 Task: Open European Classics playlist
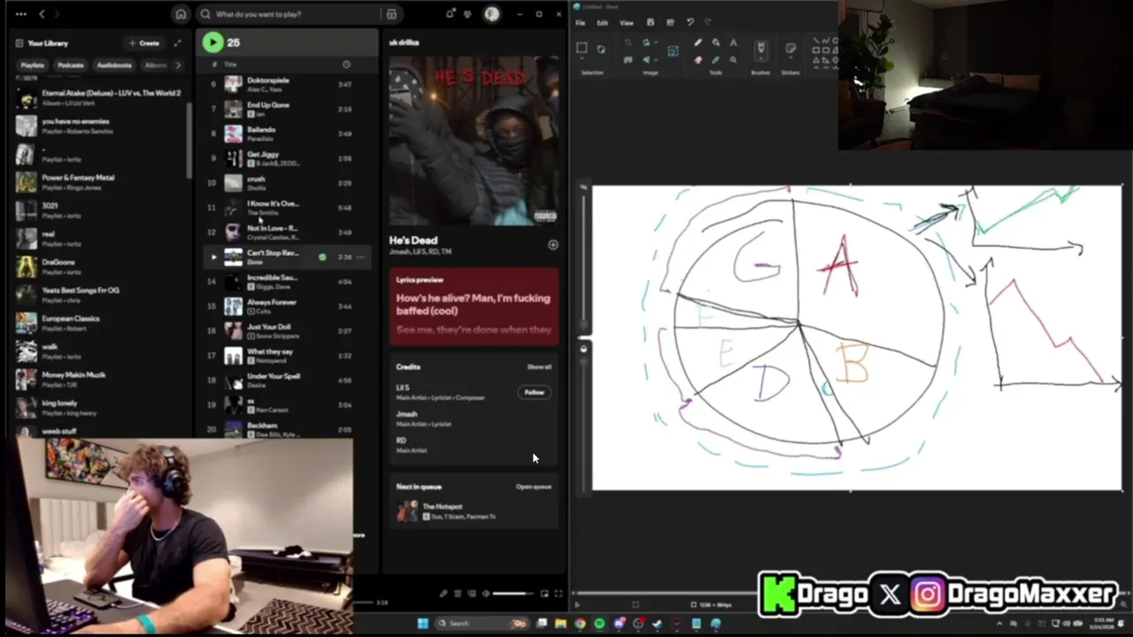pyautogui.click(x=97, y=323)
